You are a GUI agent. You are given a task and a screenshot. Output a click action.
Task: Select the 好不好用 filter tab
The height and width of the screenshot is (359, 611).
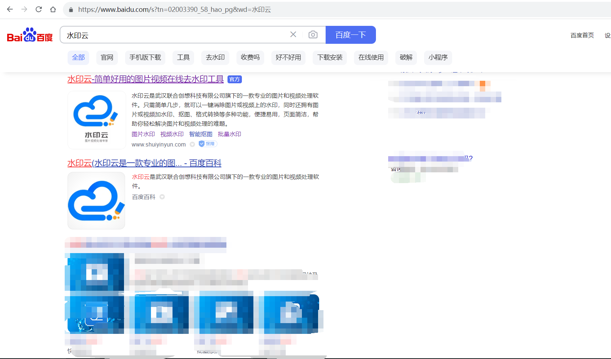pyautogui.click(x=288, y=57)
